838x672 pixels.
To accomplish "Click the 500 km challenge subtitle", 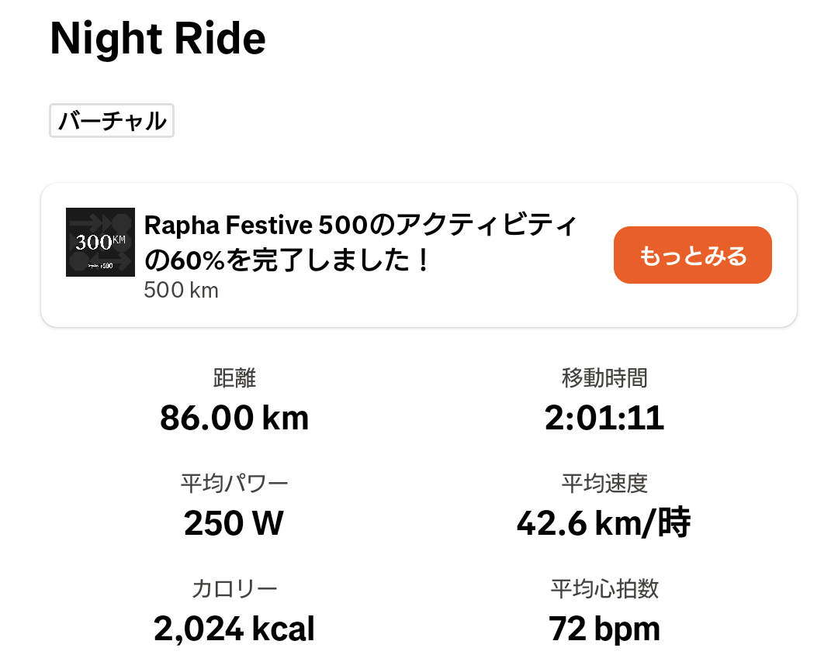I will point(182,291).
